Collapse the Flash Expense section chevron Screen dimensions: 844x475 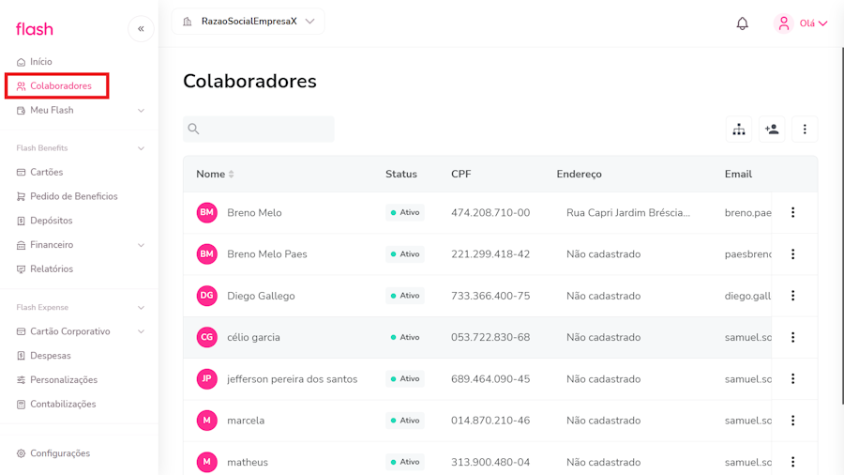coord(141,308)
